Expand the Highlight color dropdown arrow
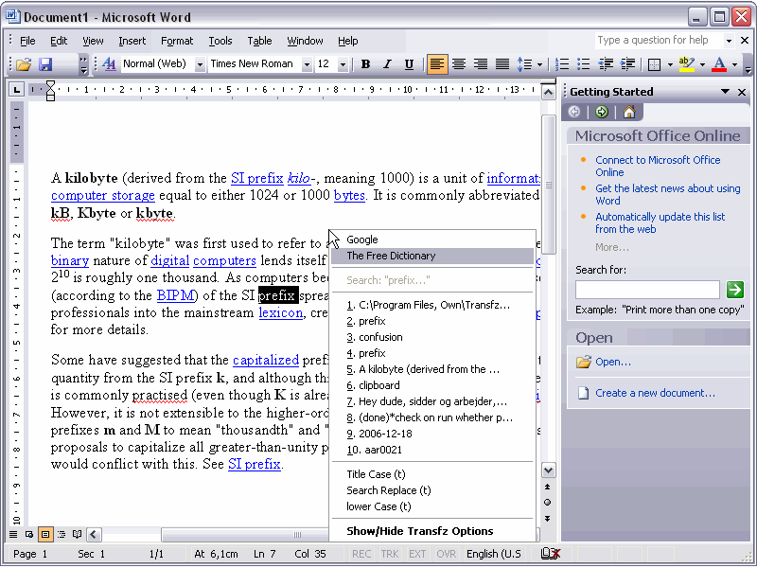 702,64
